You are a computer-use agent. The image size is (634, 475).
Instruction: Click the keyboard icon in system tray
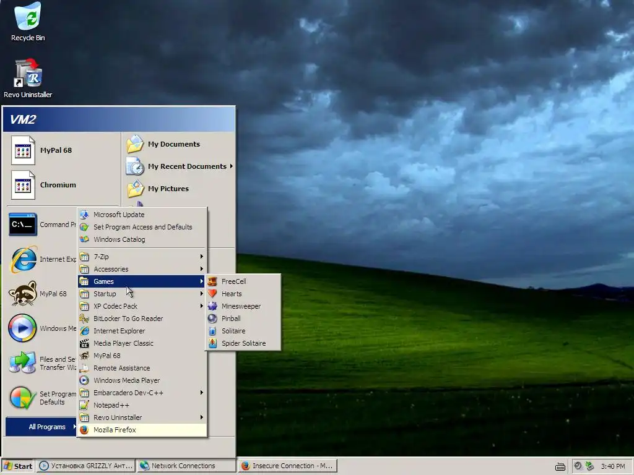(x=560, y=466)
